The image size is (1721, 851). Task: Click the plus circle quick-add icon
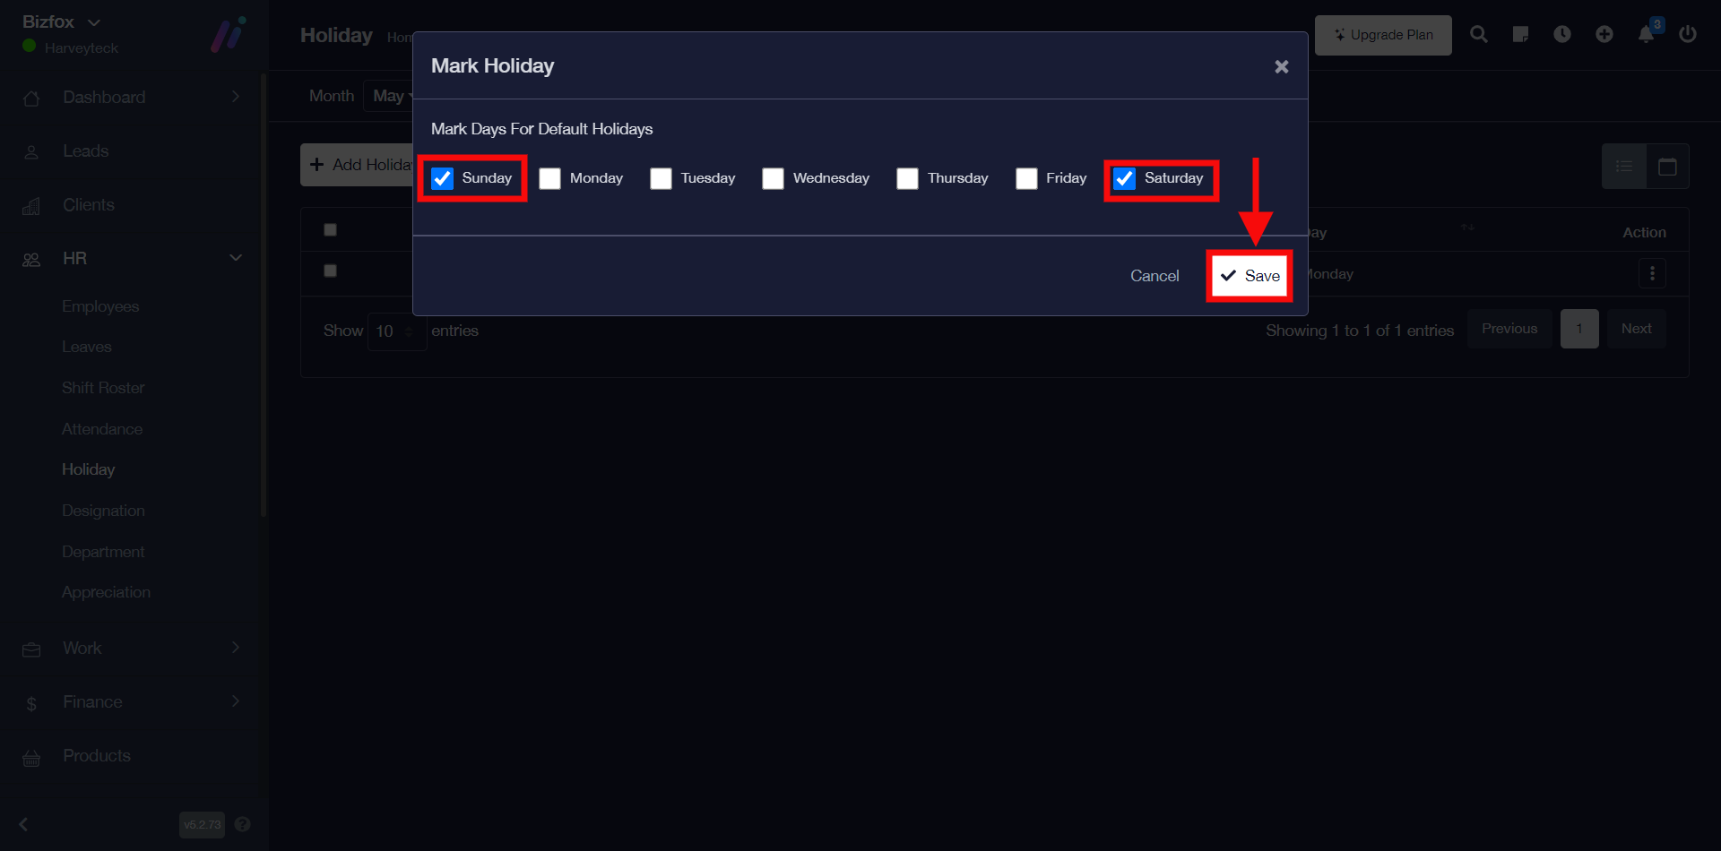1604,35
